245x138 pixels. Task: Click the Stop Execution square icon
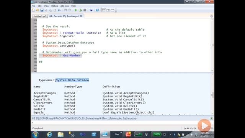[85, 10]
